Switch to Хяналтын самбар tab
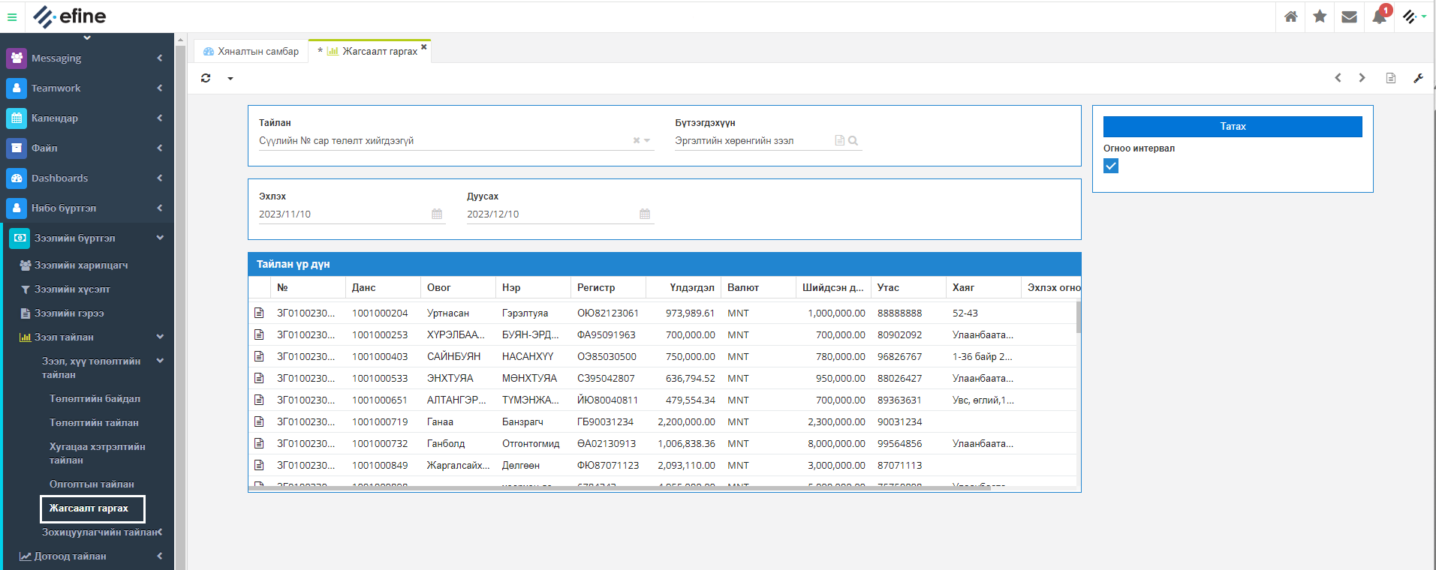The image size is (1436, 570). click(x=251, y=51)
